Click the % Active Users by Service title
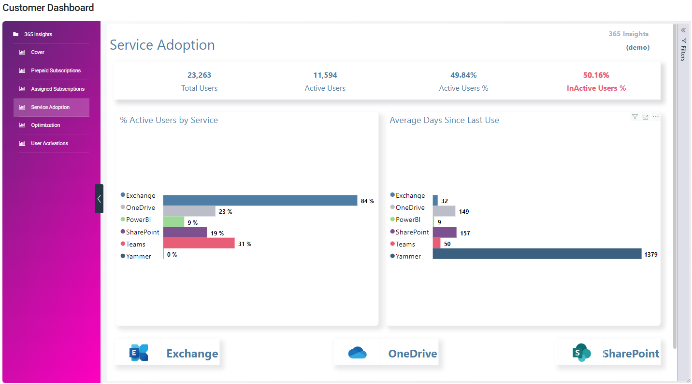This screenshot has height=384, width=692. pos(169,120)
